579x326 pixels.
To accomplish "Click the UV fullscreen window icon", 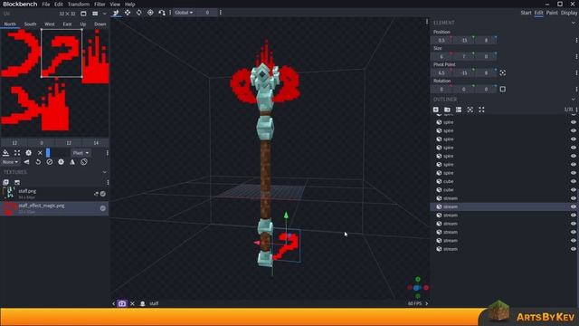I will 83,14.
